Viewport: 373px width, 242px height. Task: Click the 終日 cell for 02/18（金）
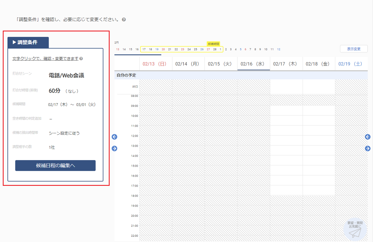click(319, 87)
